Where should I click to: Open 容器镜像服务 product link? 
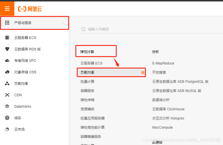91,137
